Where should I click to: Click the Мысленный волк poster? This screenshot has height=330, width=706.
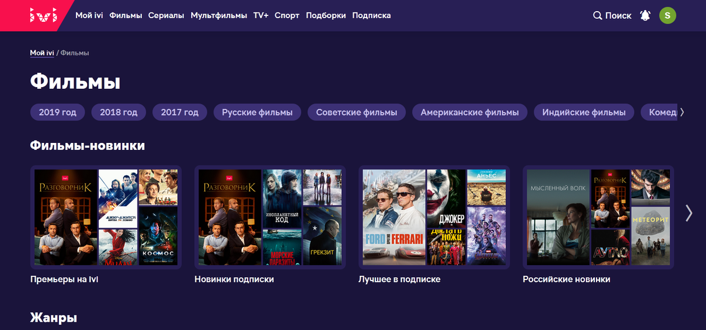tap(558, 217)
